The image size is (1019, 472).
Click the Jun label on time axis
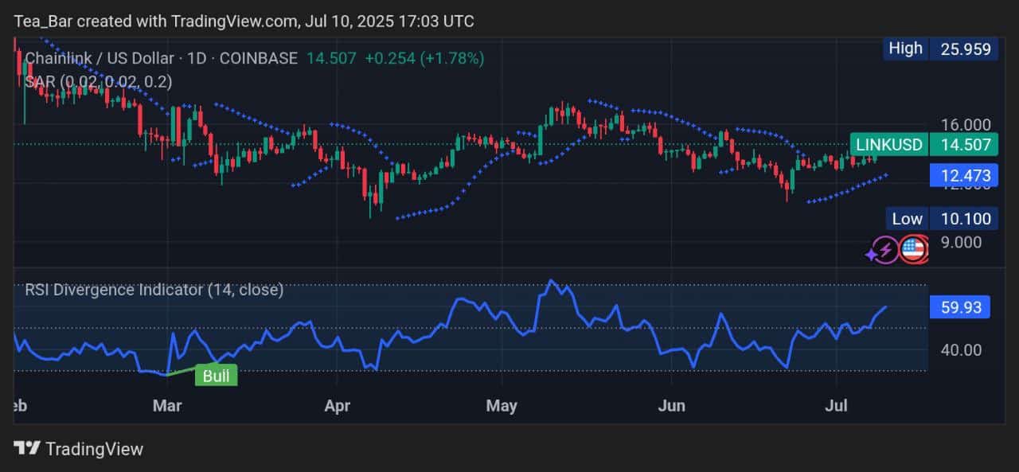[x=672, y=406]
